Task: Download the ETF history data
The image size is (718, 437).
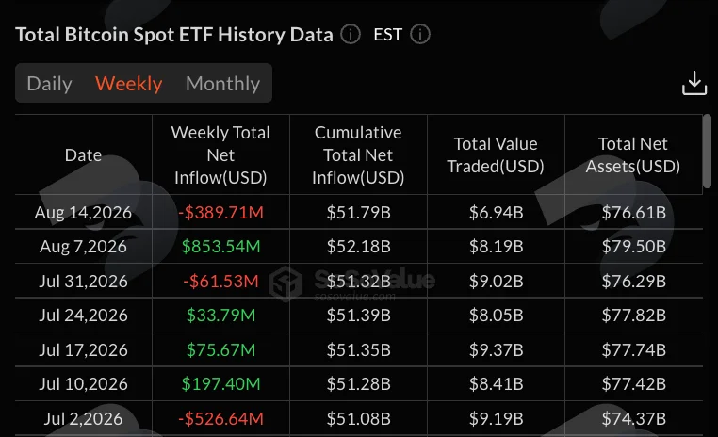Action: 694,83
